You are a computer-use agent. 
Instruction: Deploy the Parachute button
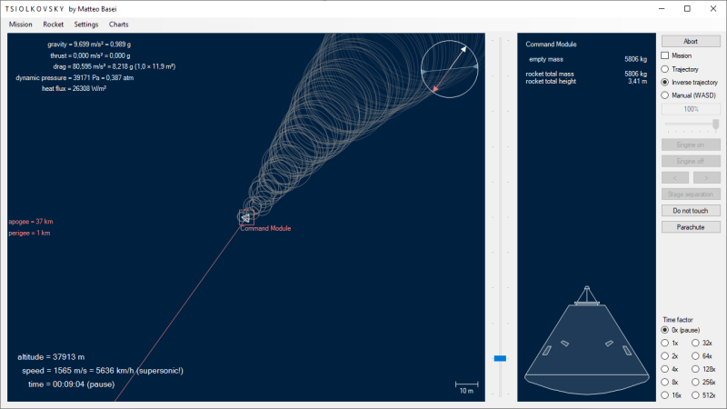(x=691, y=227)
